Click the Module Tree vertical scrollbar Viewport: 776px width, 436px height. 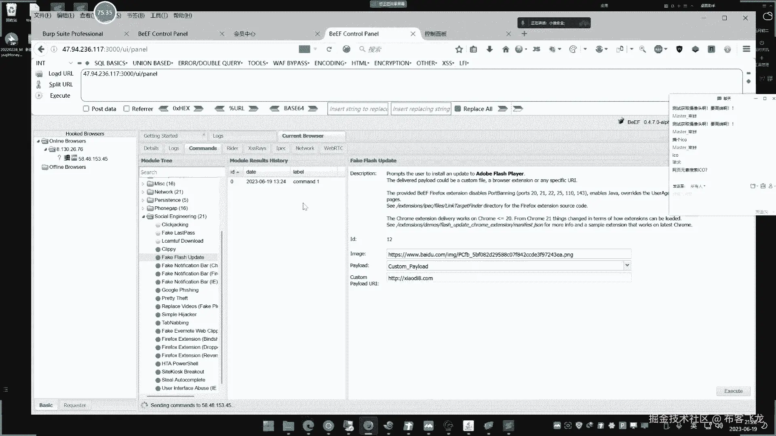(x=222, y=307)
